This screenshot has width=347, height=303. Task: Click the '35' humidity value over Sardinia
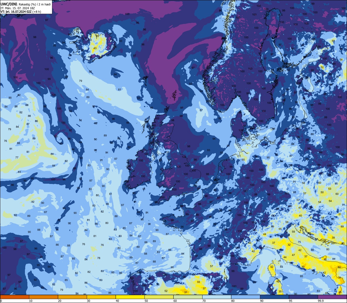point(280,292)
